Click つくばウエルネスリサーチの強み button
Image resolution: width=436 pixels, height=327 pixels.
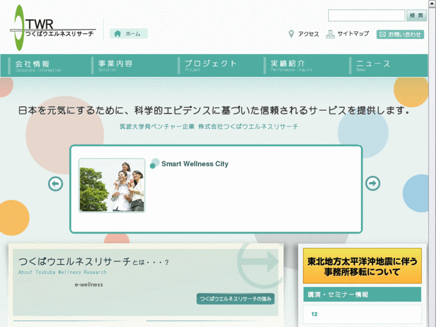(x=235, y=299)
